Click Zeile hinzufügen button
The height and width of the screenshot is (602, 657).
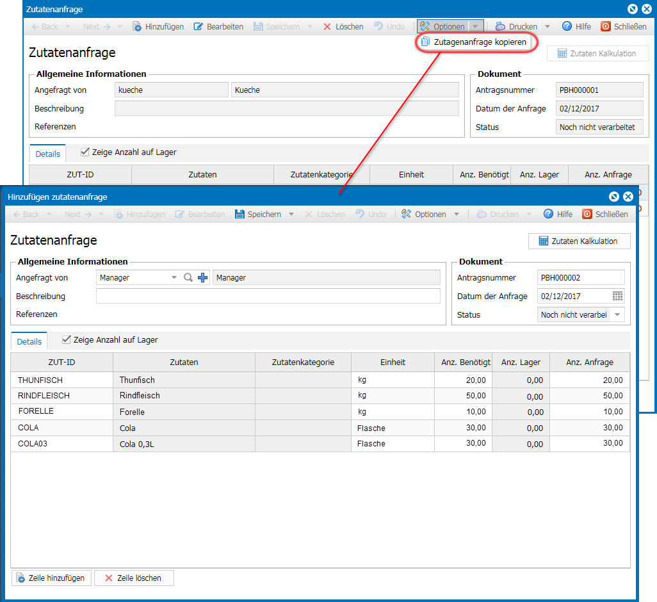click(x=51, y=578)
